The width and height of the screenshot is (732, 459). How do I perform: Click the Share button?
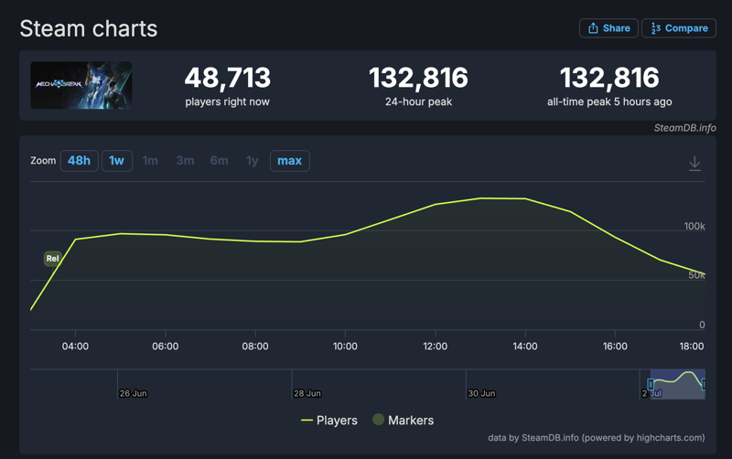point(608,28)
